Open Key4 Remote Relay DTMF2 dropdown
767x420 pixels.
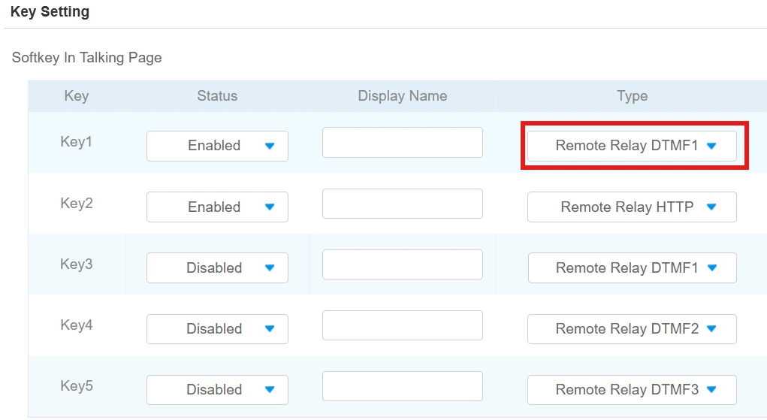click(x=632, y=328)
